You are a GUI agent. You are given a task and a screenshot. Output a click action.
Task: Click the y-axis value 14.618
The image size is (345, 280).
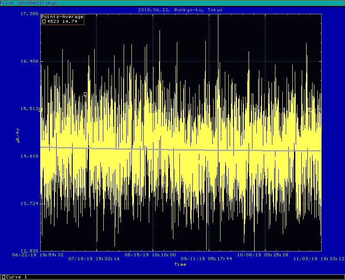tap(29, 156)
